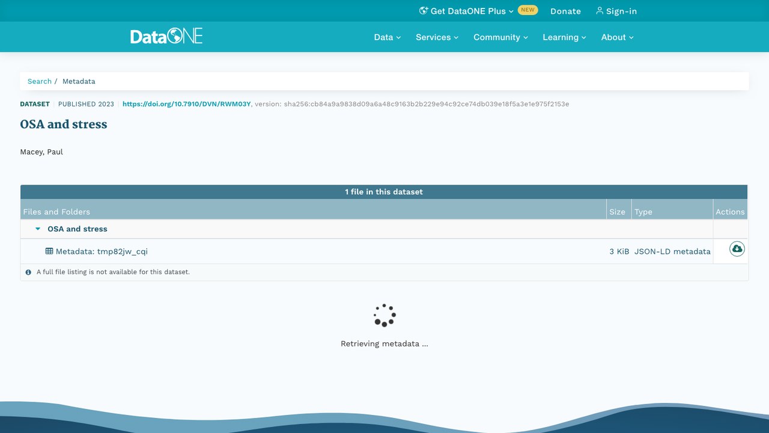The image size is (769, 433).
Task: Open the Learning menu
Action: tap(565, 37)
